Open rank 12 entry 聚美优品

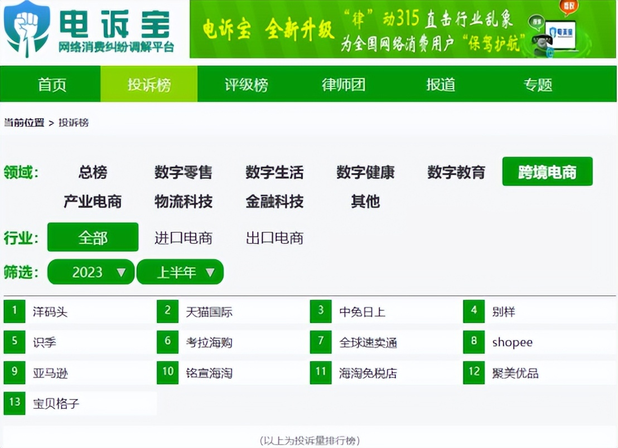(515, 372)
